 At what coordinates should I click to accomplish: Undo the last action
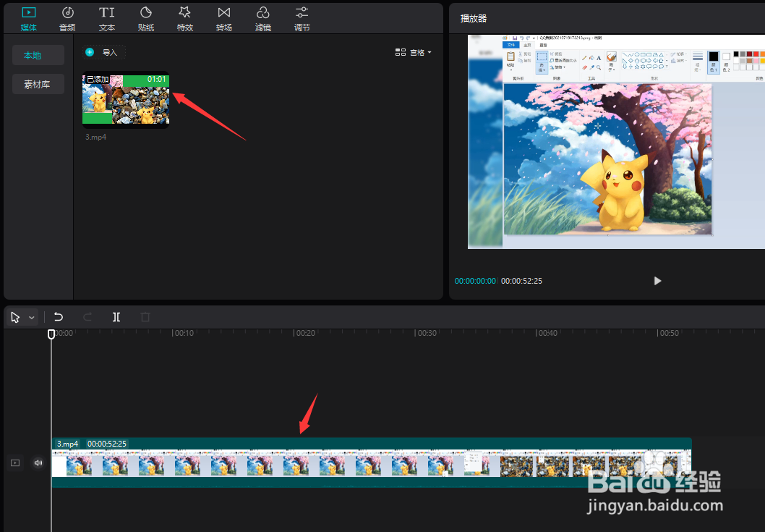point(59,317)
